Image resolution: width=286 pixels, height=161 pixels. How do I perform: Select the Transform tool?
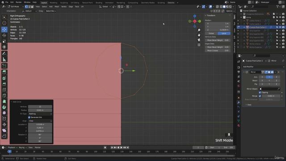coord(4,47)
